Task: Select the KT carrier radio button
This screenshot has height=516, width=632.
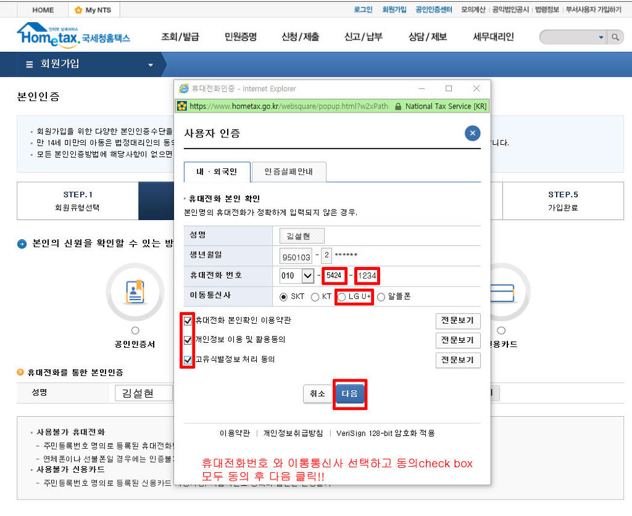Action: click(315, 297)
